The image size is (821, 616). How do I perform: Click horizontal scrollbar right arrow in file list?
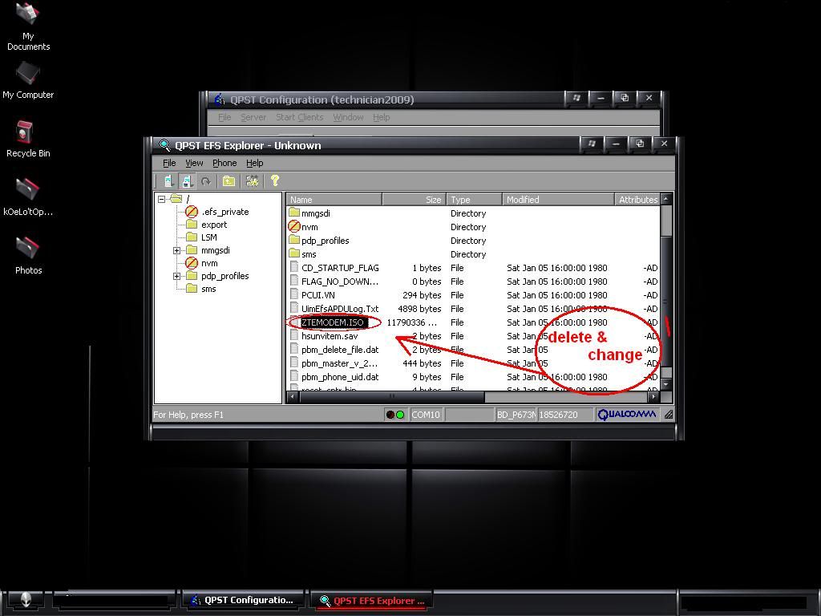653,396
